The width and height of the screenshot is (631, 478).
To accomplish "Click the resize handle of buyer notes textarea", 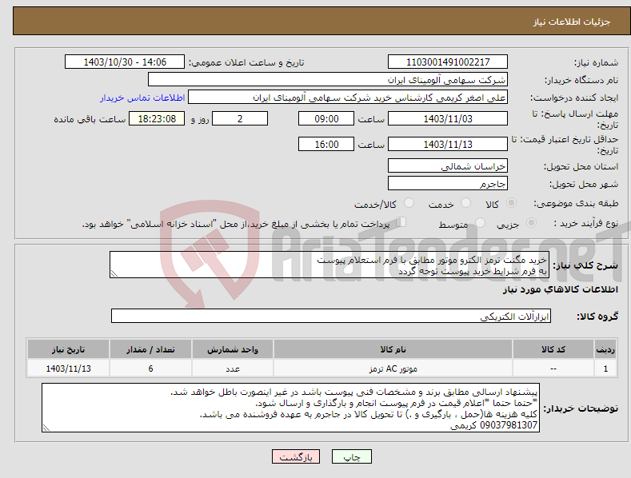I will click(46, 428).
